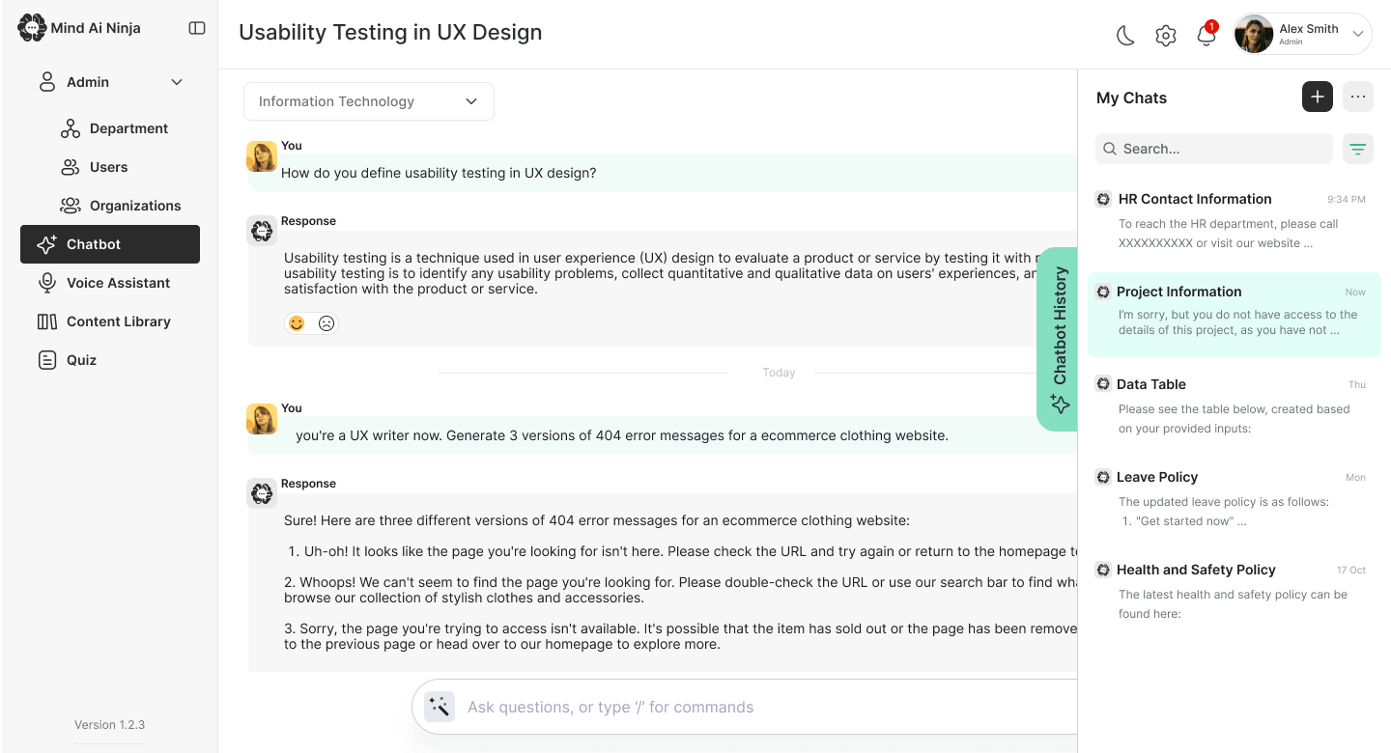Click the Content Library books icon
The image size is (1391, 753).
46,321
